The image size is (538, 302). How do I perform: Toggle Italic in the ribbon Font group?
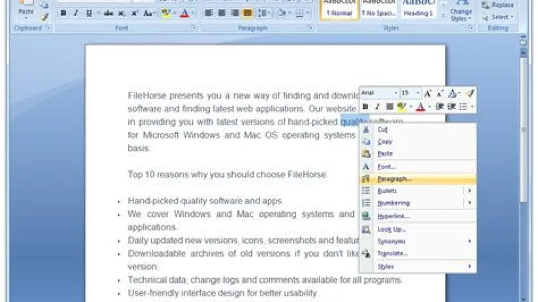[76, 14]
